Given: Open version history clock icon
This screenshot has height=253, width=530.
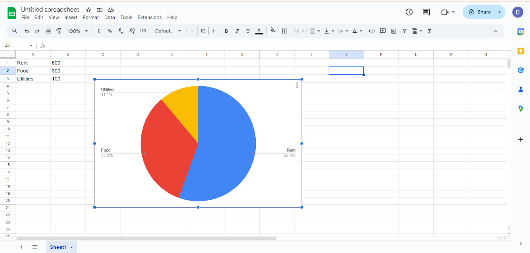Looking at the screenshot, I should (409, 12).
